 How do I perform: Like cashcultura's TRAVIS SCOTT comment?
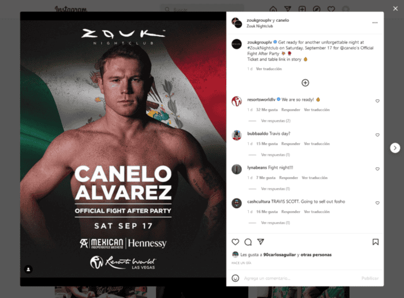377,203
